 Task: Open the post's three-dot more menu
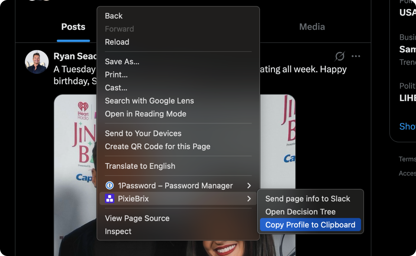pos(356,56)
